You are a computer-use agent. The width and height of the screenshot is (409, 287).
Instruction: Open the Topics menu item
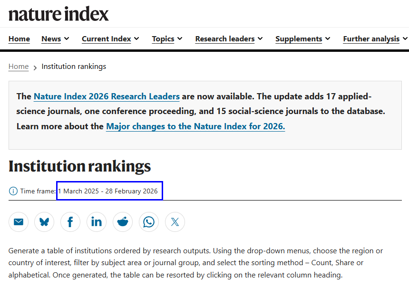(x=163, y=39)
